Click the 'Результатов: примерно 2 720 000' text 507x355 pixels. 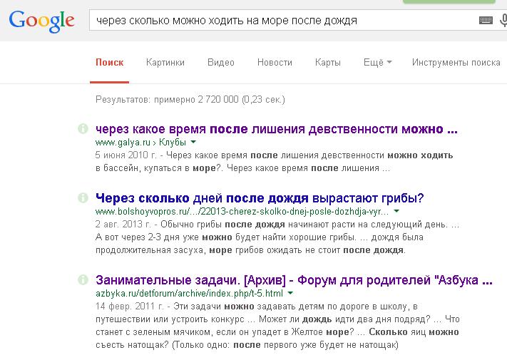(x=190, y=100)
